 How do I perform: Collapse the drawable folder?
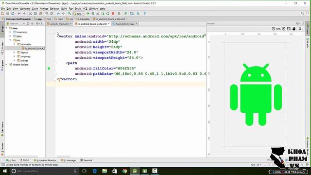coord(14,44)
